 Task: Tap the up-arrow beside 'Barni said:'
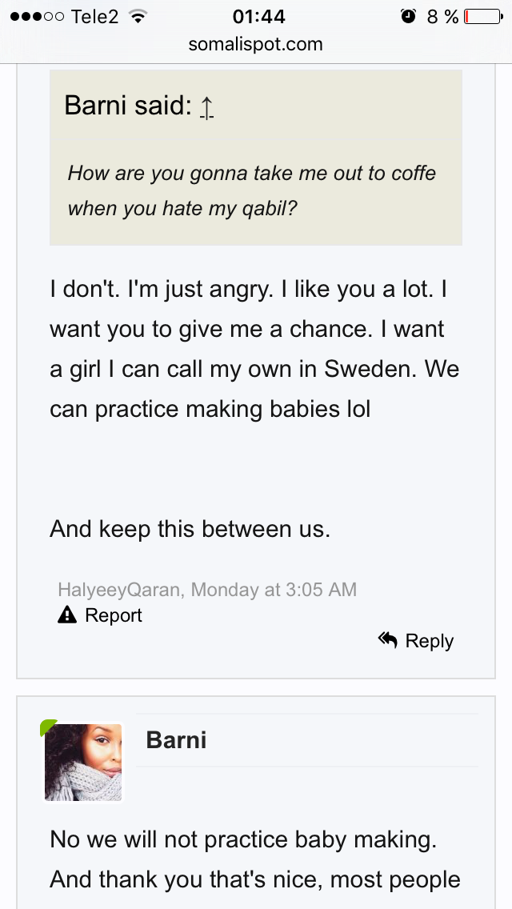click(207, 108)
